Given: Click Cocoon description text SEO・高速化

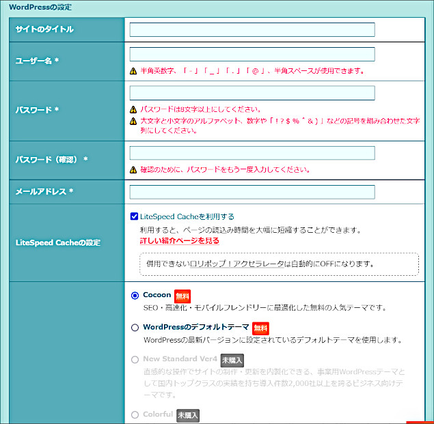Looking at the screenshot, I should (x=265, y=307).
